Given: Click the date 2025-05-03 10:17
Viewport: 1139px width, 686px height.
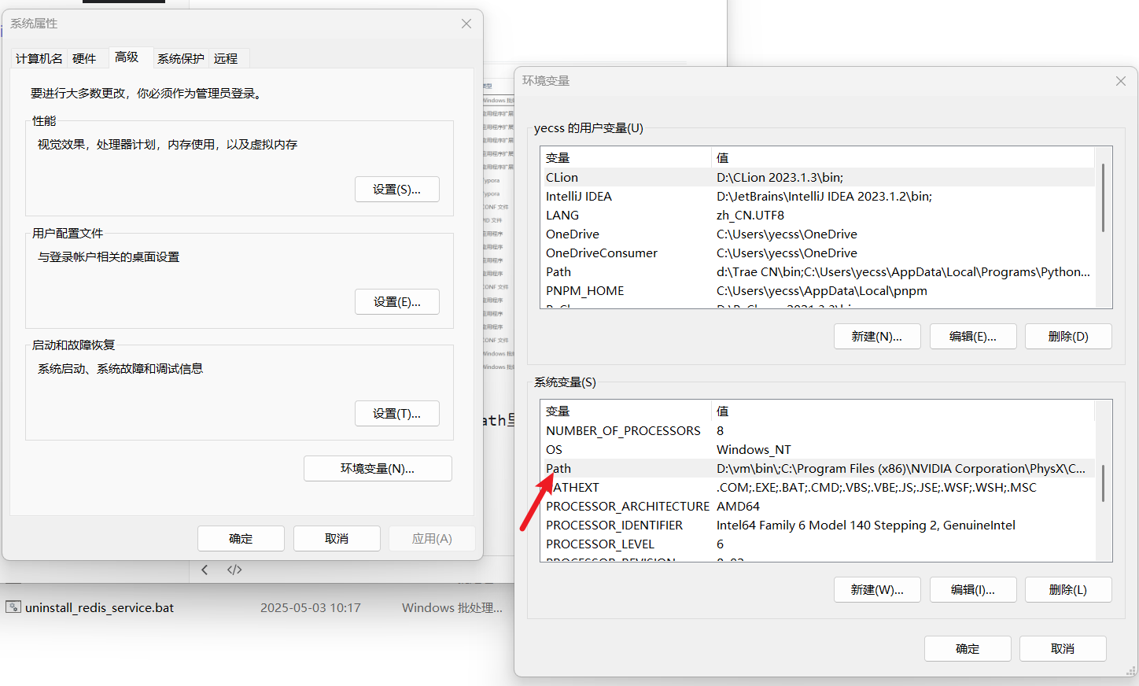Looking at the screenshot, I should 311,608.
